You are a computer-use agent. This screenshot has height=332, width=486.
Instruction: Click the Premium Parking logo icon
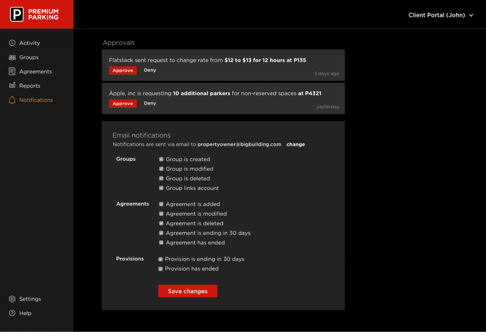pos(17,15)
